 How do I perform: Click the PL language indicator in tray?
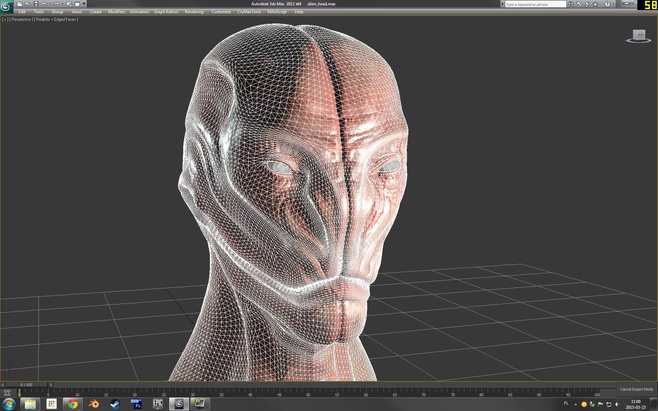coord(566,404)
